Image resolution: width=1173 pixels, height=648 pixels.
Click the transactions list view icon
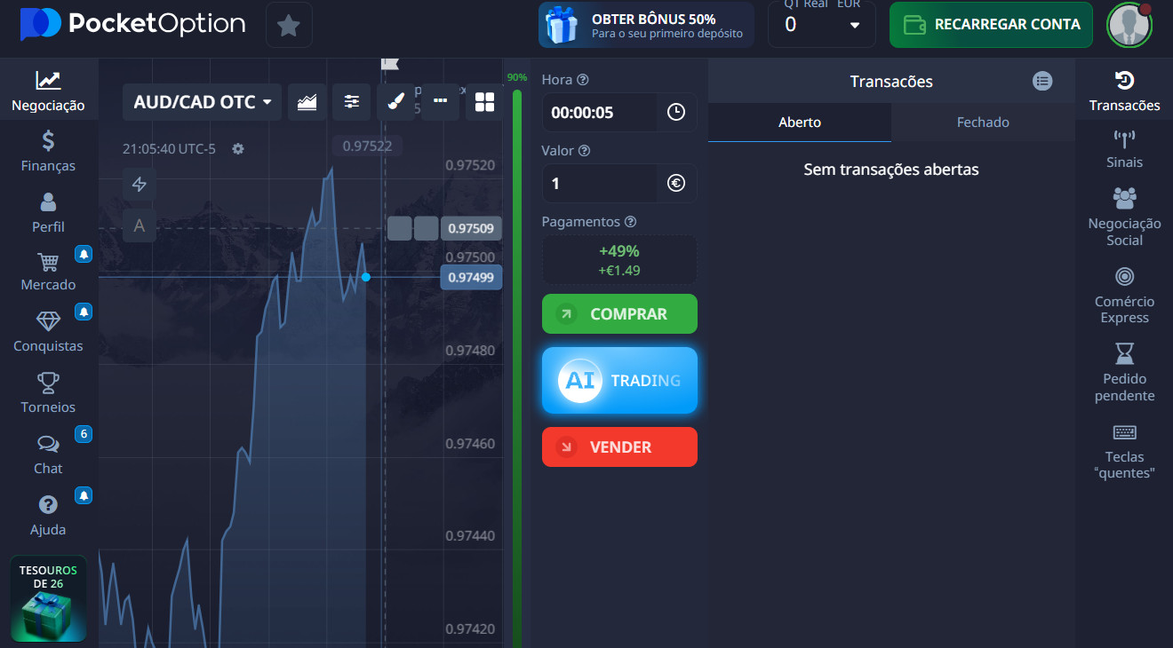click(x=1042, y=81)
